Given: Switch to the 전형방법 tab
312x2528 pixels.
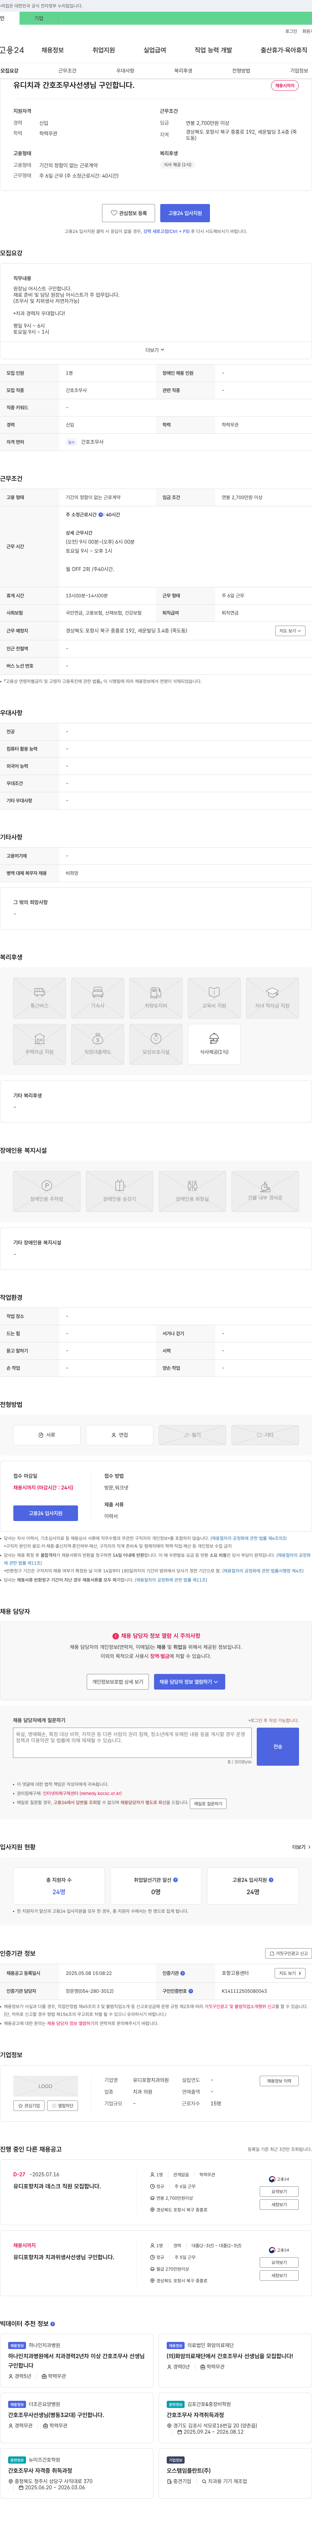Looking at the screenshot, I should tap(241, 71).
